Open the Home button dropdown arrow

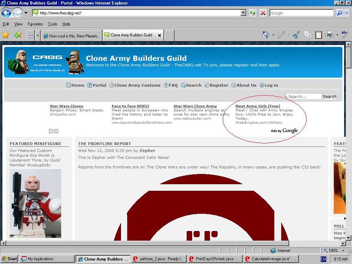tap(273, 35)
